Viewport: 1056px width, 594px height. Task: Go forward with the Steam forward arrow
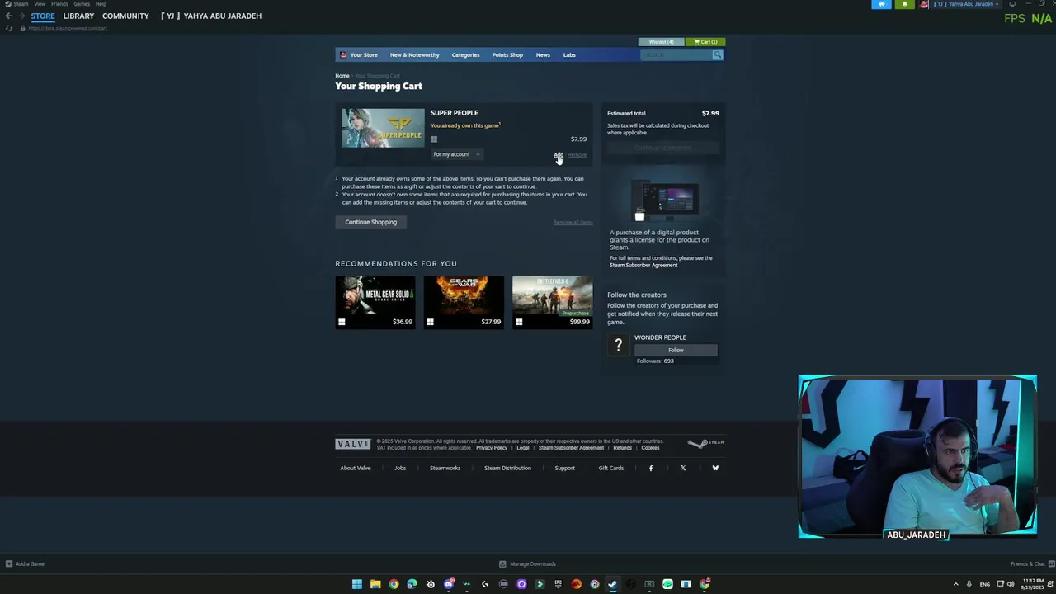pos(21,16)
